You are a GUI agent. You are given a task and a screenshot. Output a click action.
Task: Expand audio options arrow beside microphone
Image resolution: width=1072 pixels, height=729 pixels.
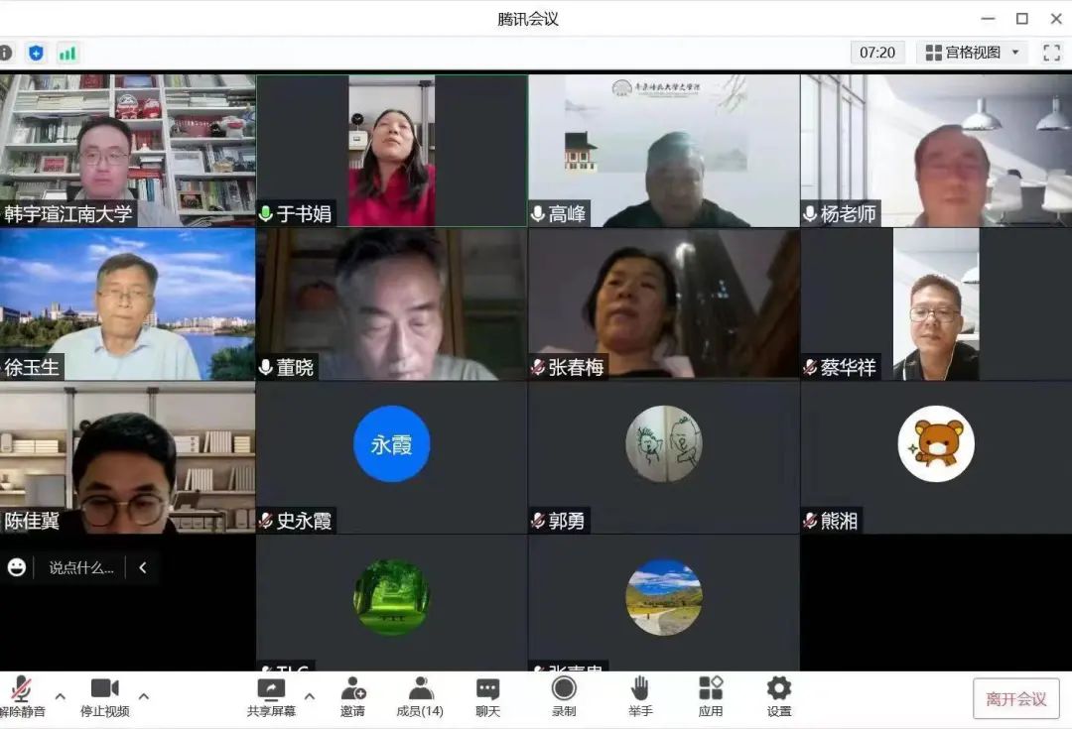click(60, 696)
